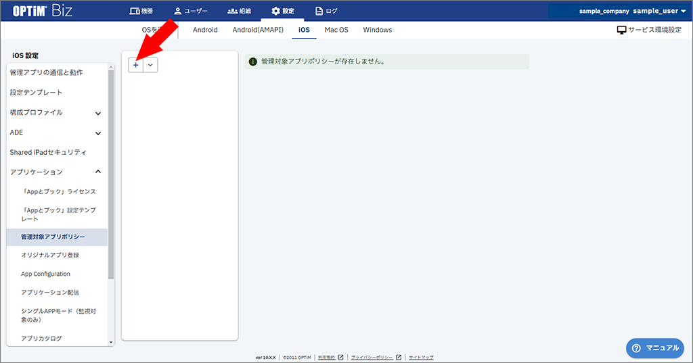Image resolution: width=693 pixels, height=363 pixels.
Task: Select the iOS tab
Action: (x=304, y=30)
